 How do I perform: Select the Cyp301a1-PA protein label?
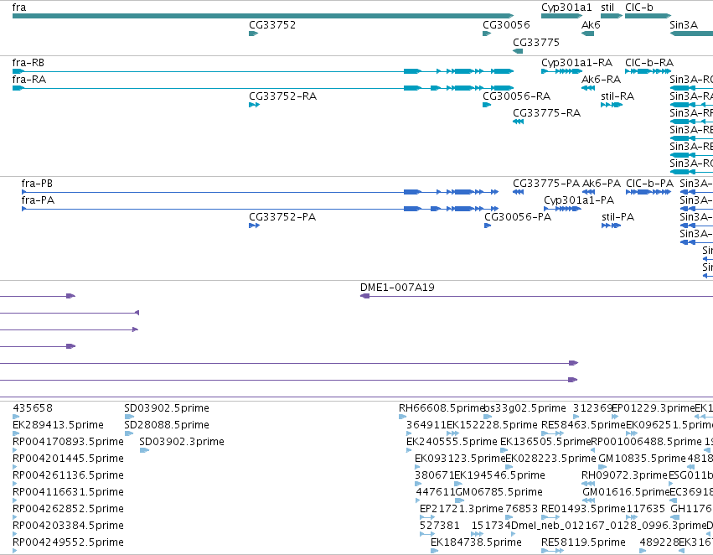click(x=579, y=200)
